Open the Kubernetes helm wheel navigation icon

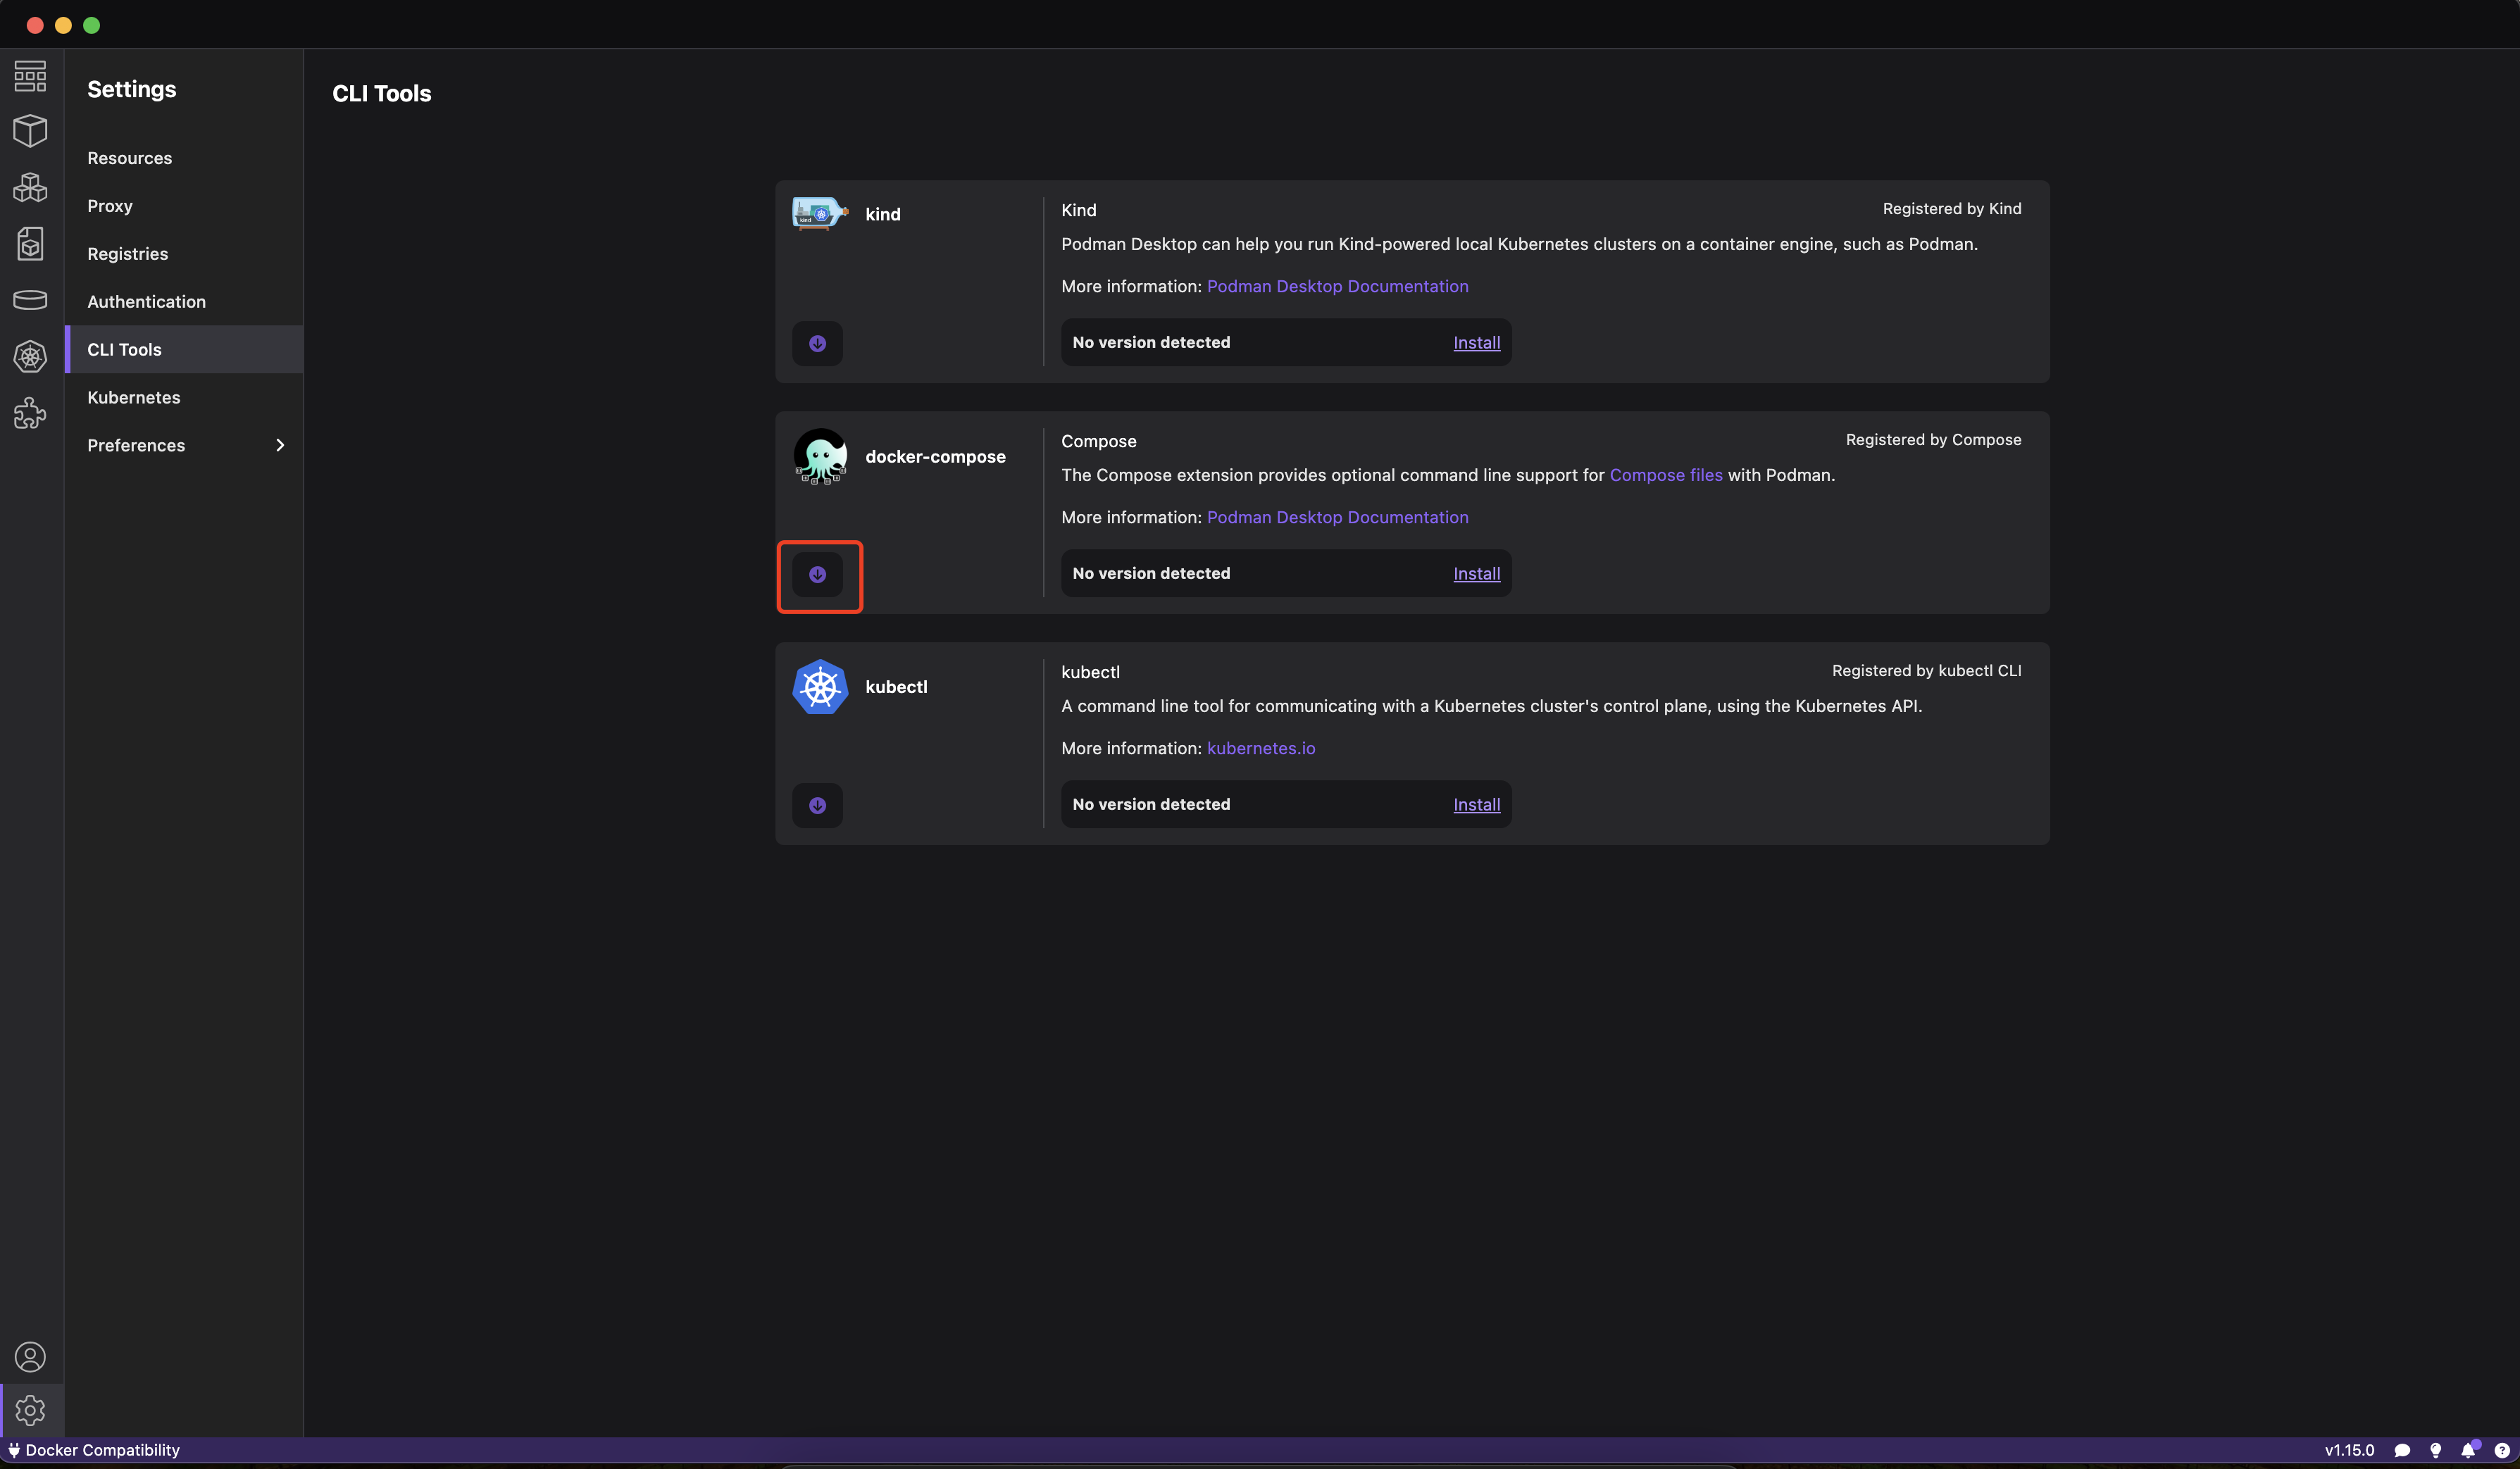pyautogui.click(x=30, y=357)
